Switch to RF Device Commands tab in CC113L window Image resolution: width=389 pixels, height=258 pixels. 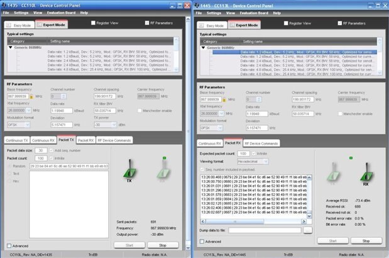(x=261, y=143)
